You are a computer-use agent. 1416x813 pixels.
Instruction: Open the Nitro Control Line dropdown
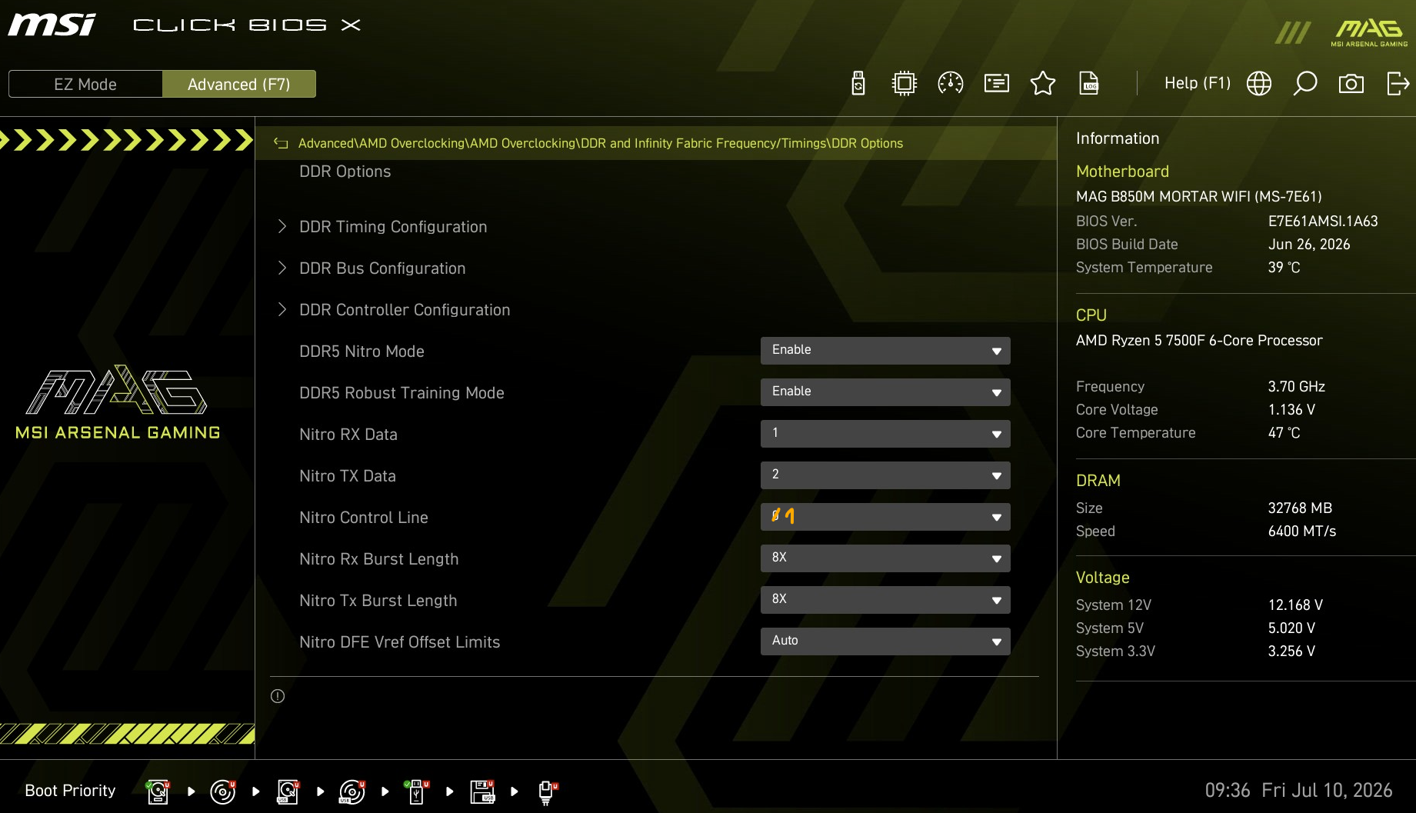(885, 517)
